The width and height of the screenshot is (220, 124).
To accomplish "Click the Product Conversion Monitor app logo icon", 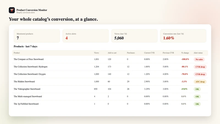I will tap(12, 10).
